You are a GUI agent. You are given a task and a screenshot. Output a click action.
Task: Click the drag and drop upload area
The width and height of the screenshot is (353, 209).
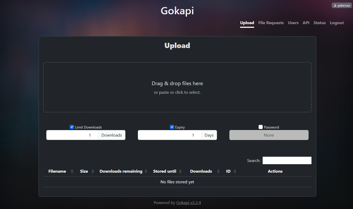tap(177, 87)
